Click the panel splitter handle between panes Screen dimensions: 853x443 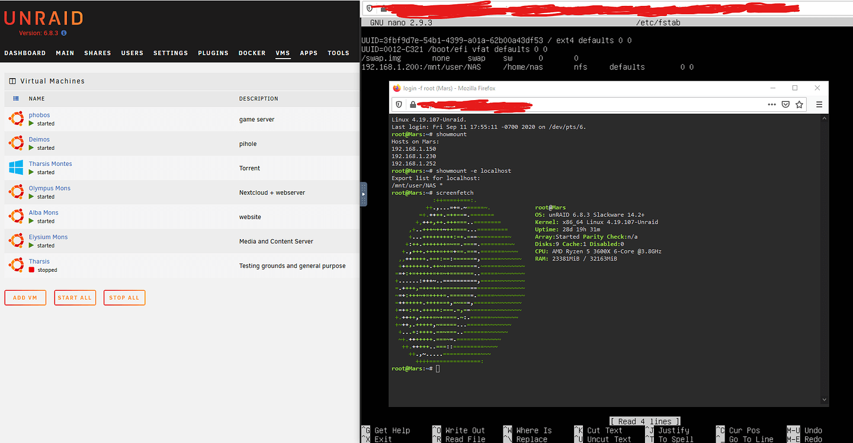point(363,194)
